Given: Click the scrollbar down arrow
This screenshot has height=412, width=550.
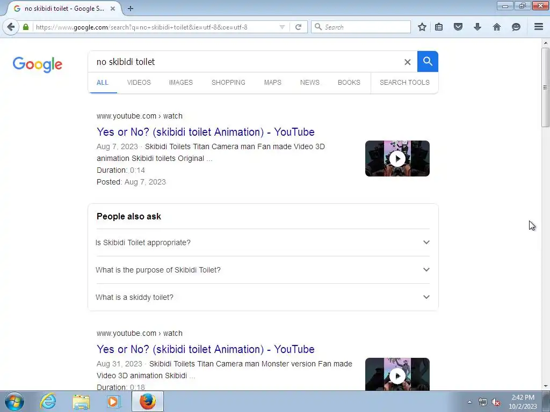Looking at the screenshot, I should click(545, 386).
